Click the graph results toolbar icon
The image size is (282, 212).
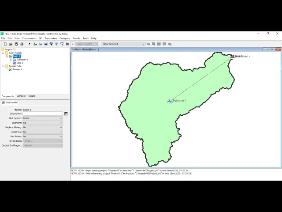[159, 44]
